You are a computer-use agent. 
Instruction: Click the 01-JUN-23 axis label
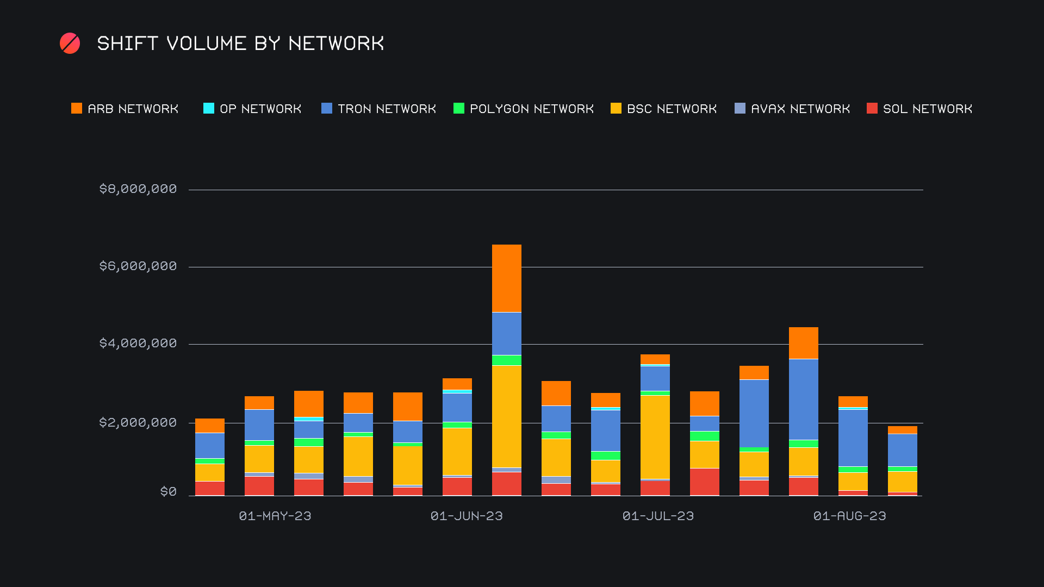point(467,516)
